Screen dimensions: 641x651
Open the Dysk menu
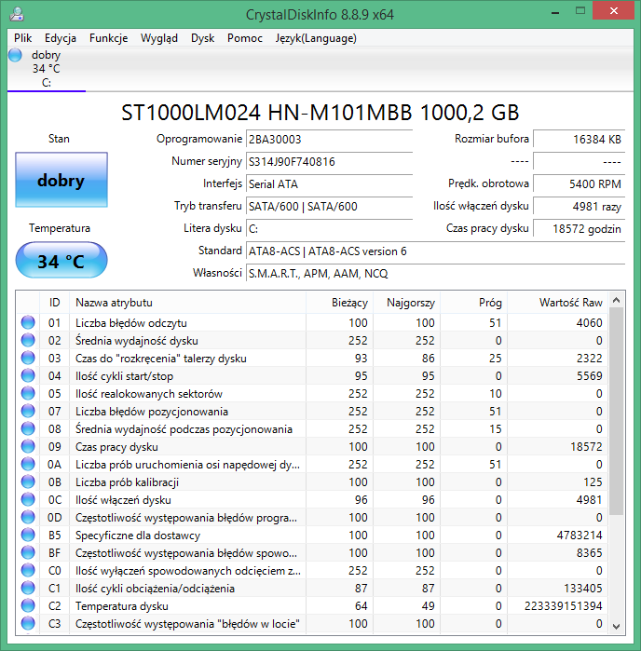(x=202, y=38)
